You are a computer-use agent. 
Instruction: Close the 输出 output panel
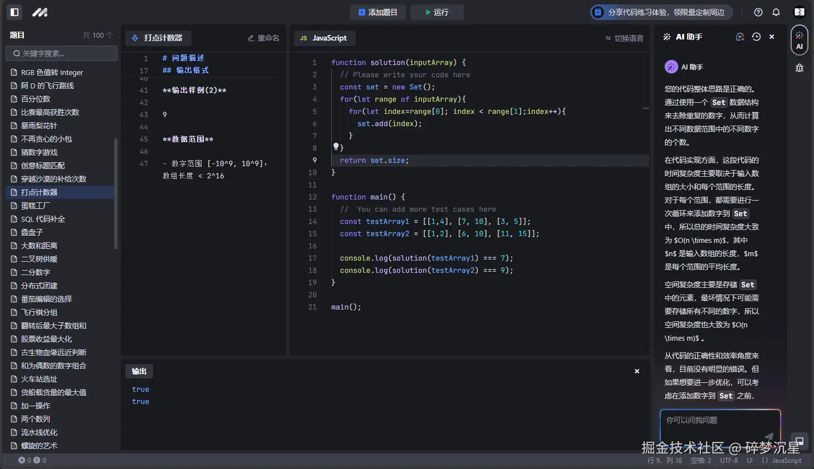click(637, 371)
